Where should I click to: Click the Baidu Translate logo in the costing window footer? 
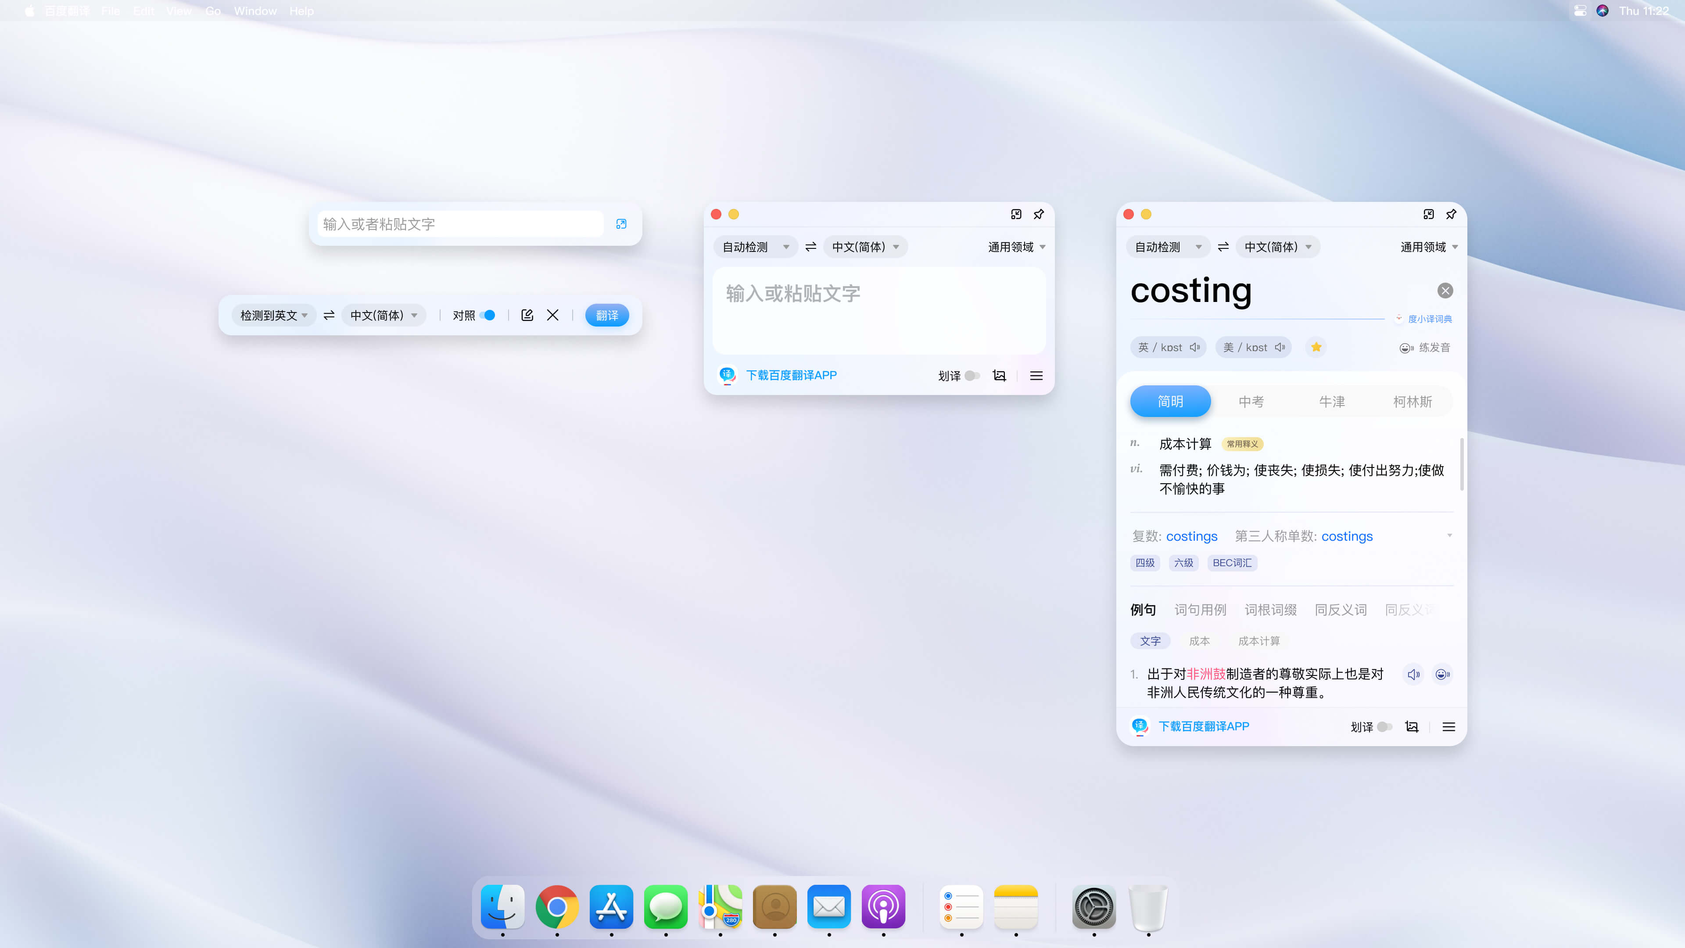[x=1140, y=726]
